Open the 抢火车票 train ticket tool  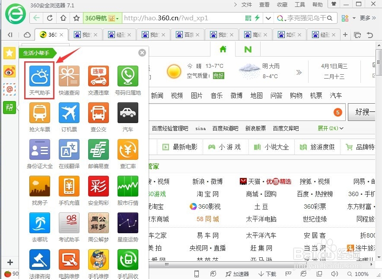[40, 117]
